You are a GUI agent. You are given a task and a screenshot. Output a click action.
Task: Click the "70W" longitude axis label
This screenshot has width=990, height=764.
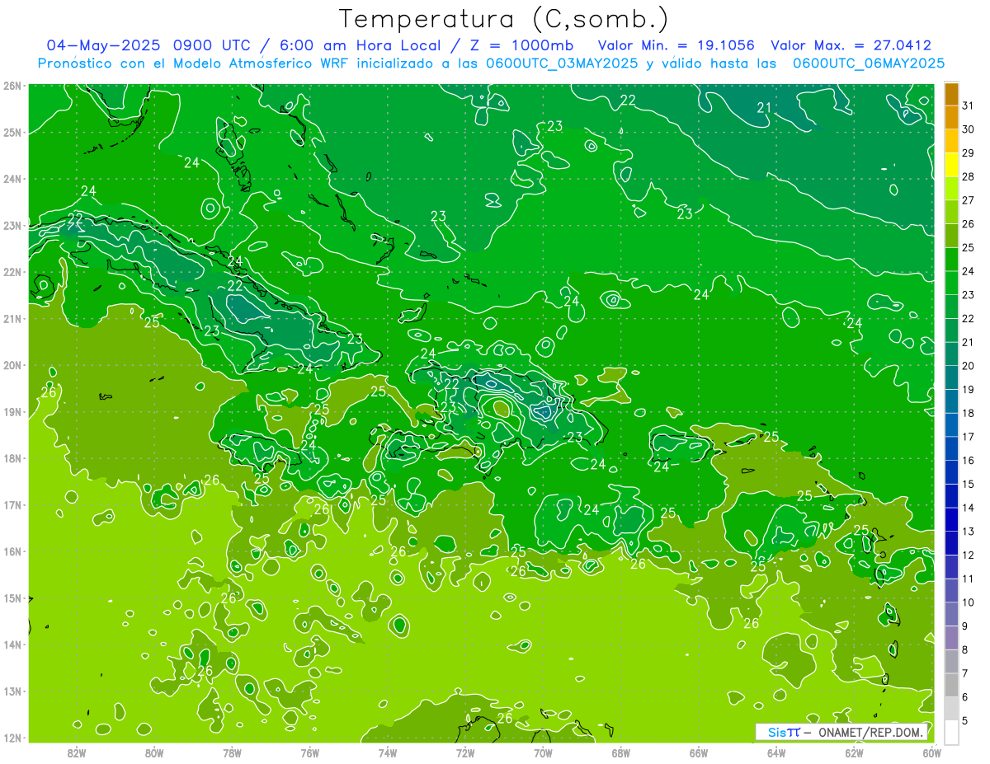[543, 753]
